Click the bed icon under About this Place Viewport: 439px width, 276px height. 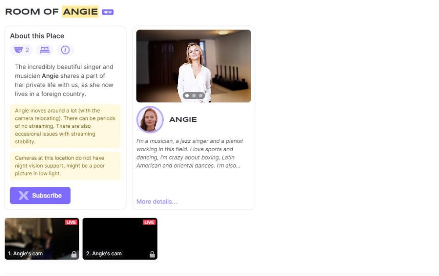pyautogui.click(x=44, y=50)
